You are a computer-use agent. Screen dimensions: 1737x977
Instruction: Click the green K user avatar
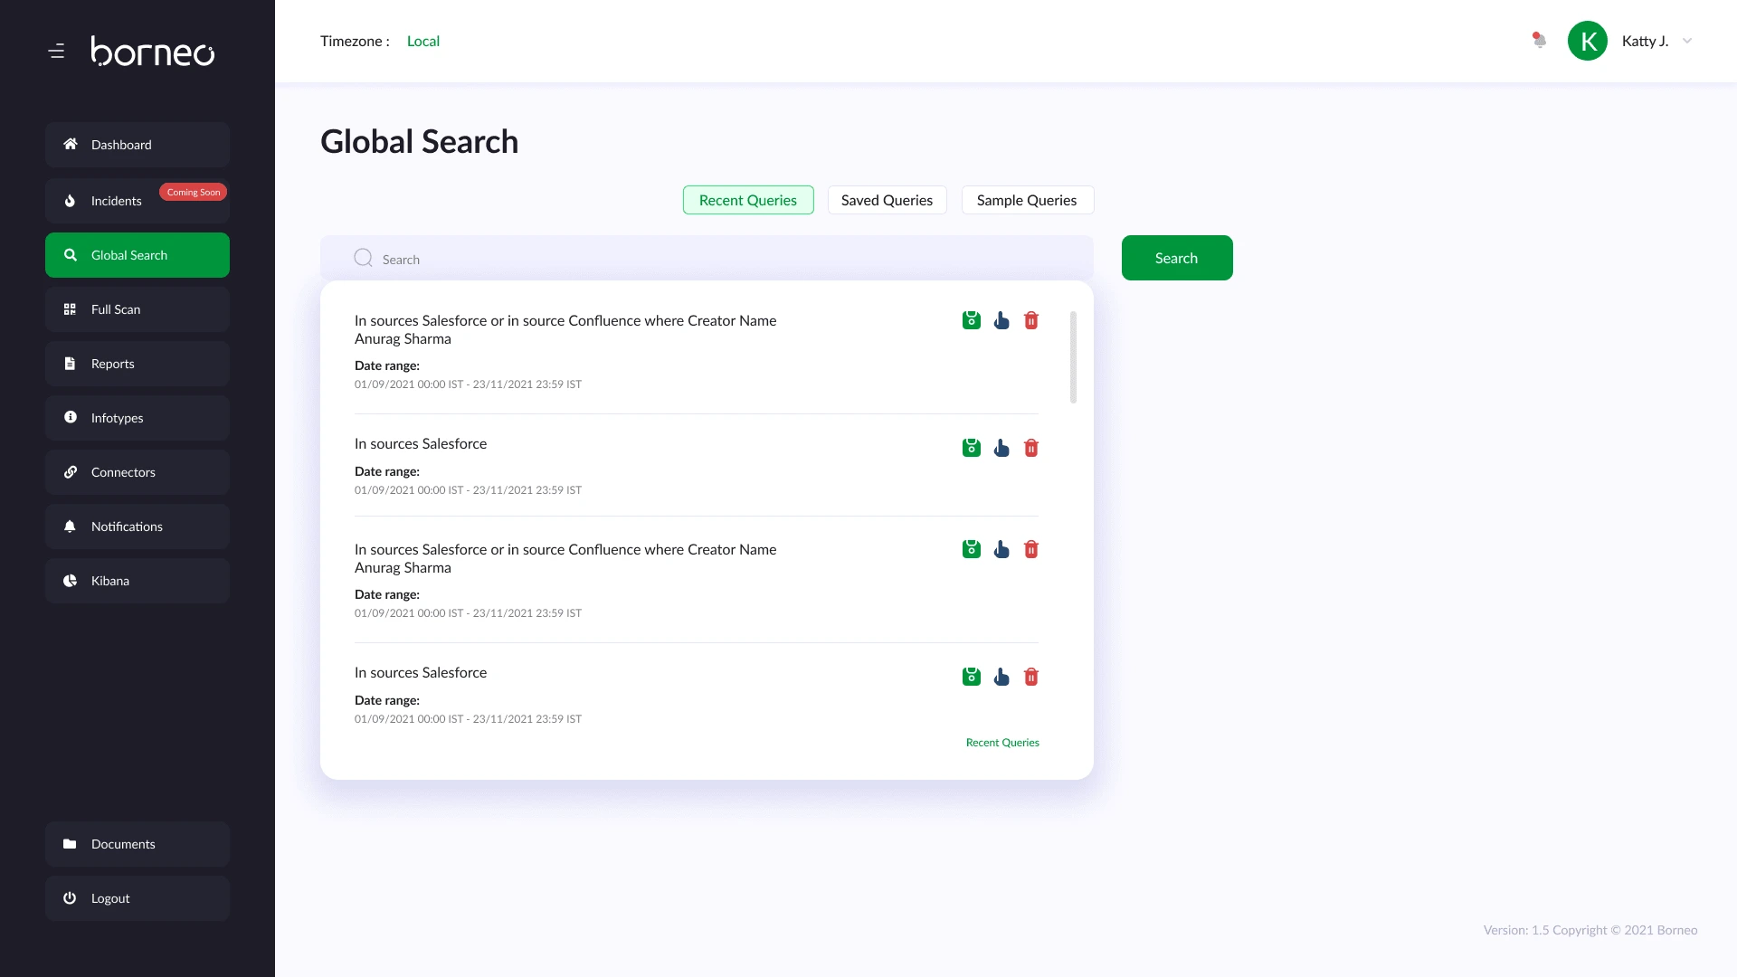point(1587,41)
